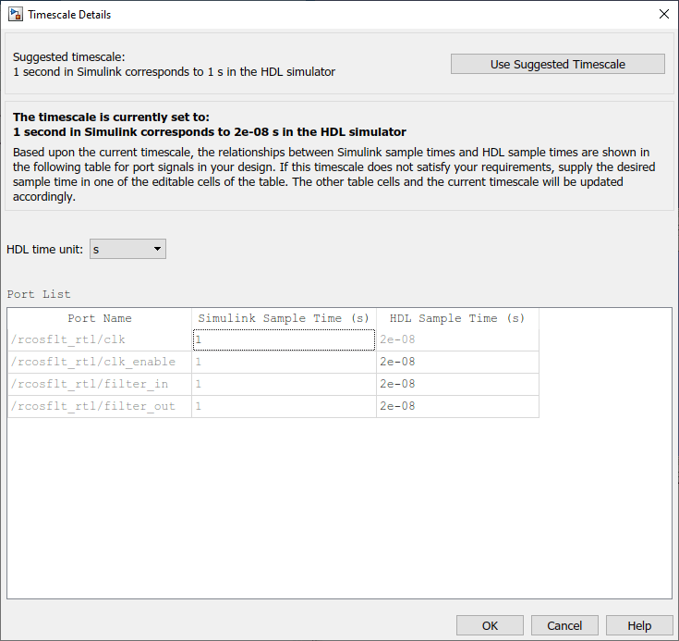
Task: Edit HDL Sample Time for filter_out row
Action: click(x=457, y=406)
